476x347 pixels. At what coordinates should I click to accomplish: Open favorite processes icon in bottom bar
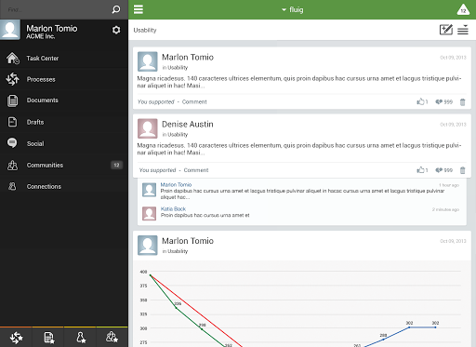16,338
